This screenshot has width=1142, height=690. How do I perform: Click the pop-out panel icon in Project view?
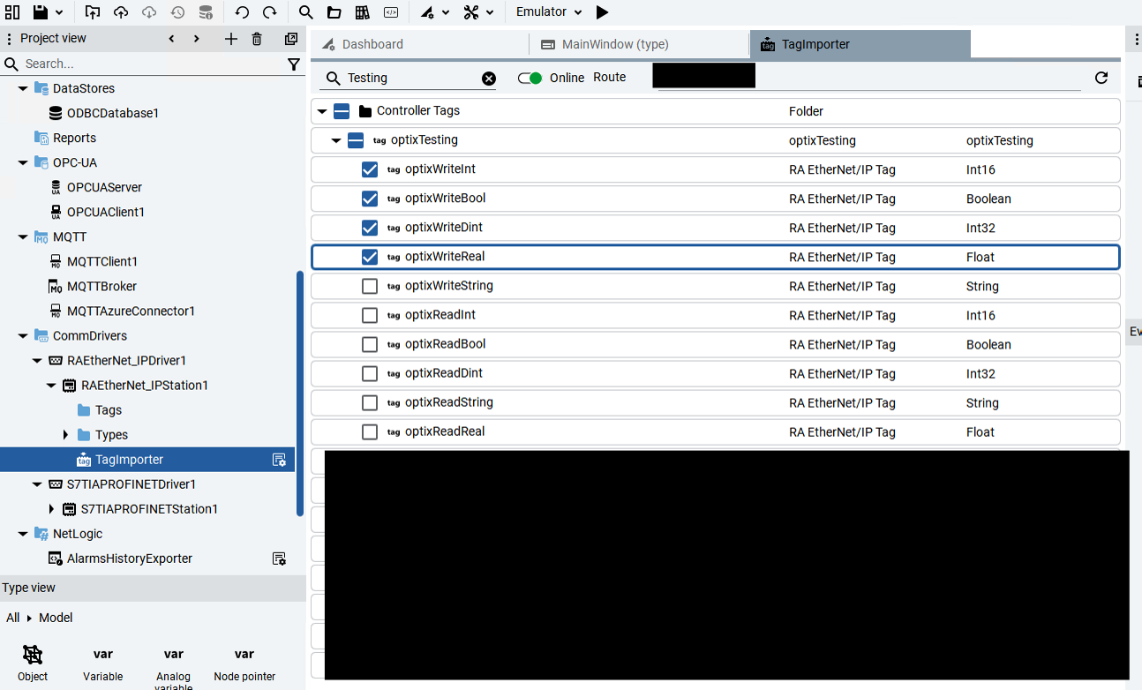(x=291, y=39)
